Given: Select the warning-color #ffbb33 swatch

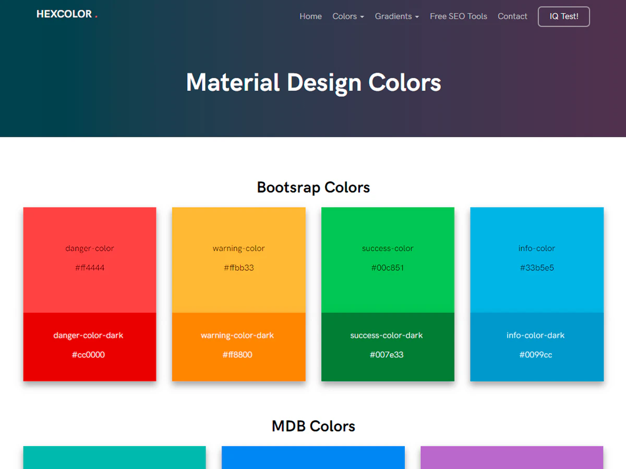Looking at the screenshot, I should tap(238, 259).
